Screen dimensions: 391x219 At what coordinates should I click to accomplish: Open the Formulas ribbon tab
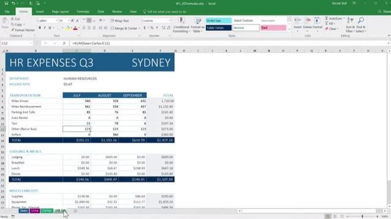pos(83,12)
